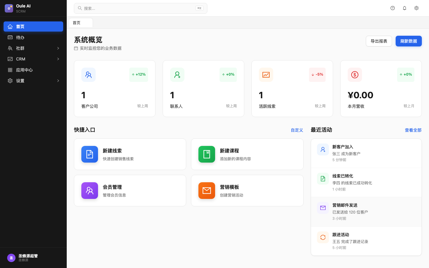429x268 pixels.
Task: Click the calendar icon beside 实时监控您的业务数据
Action: tap(76, 48)
